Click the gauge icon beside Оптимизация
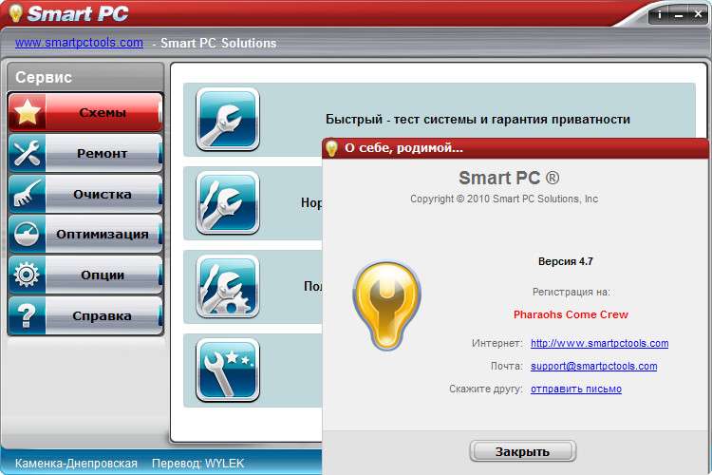Screen dimensions: 712x475 tap(28, 234)
